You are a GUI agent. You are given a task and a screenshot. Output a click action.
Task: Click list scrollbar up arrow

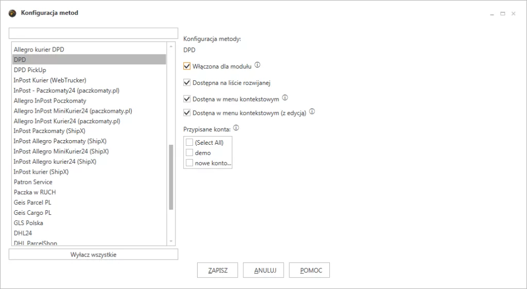171,46
